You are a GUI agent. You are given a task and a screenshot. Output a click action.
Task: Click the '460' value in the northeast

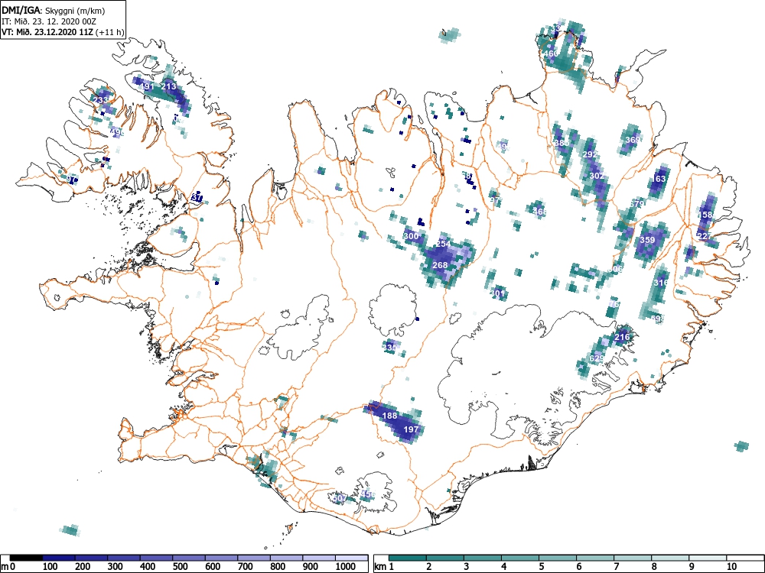pos(550,53)
